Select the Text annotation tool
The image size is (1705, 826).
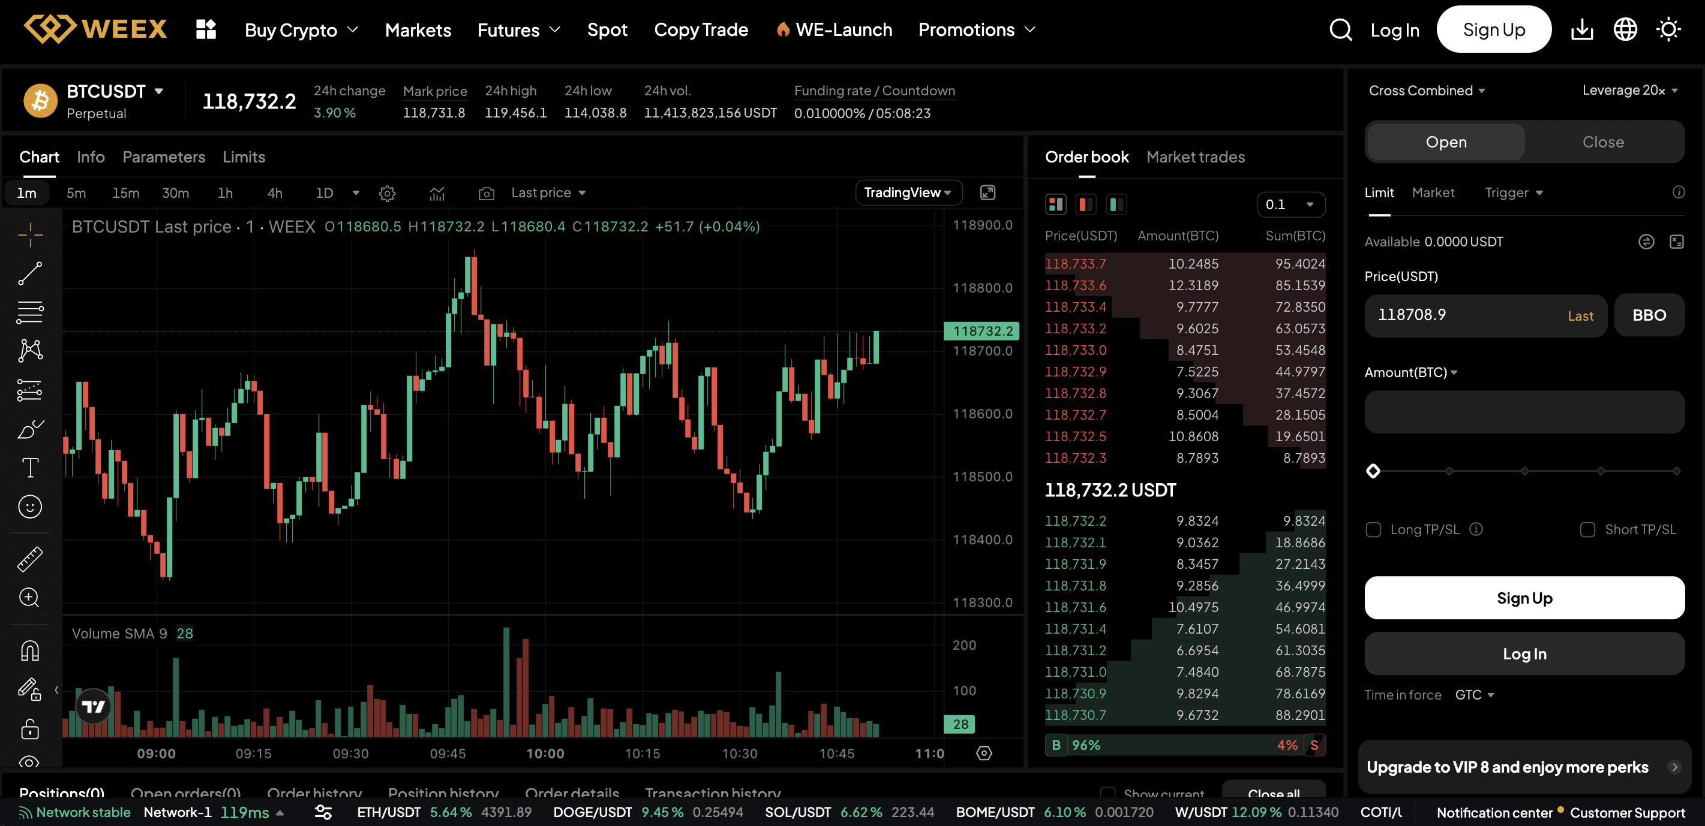click(x=30, y=468)
